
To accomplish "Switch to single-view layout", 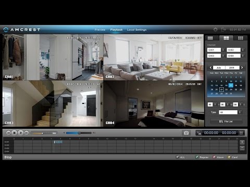I will click(x=210, y=38).
